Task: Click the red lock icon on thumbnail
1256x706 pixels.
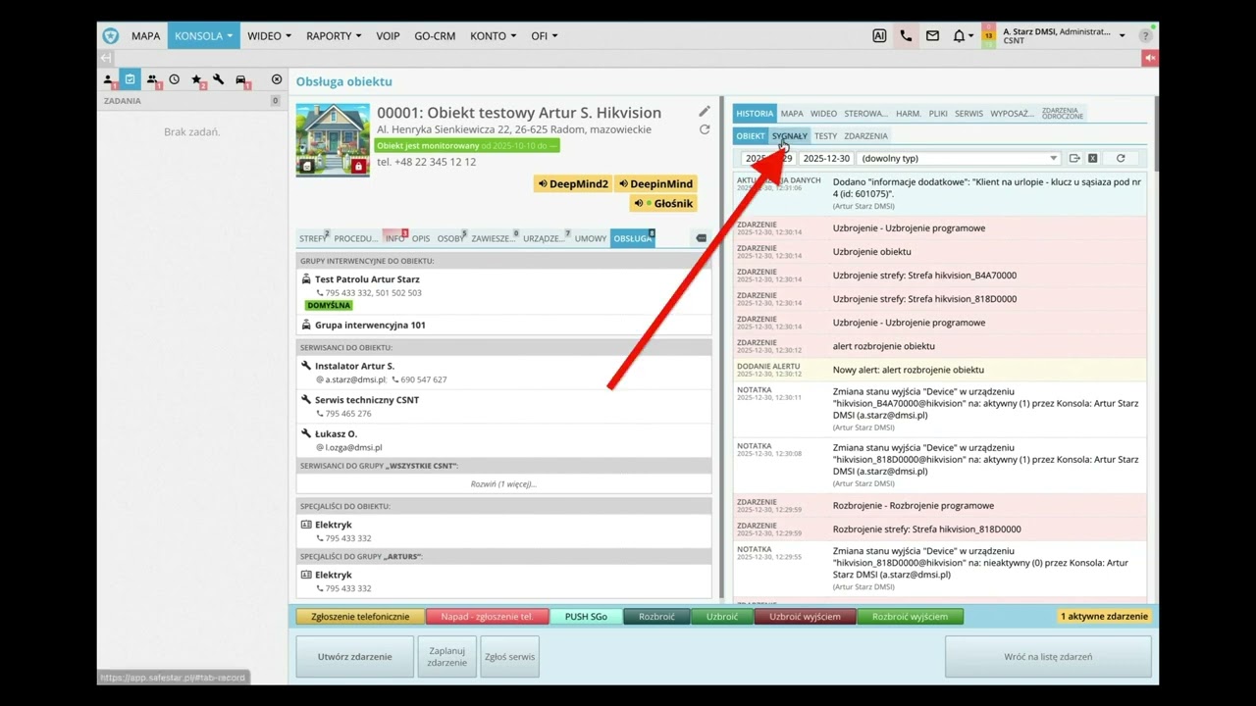Action: click(x=358, y=167)
